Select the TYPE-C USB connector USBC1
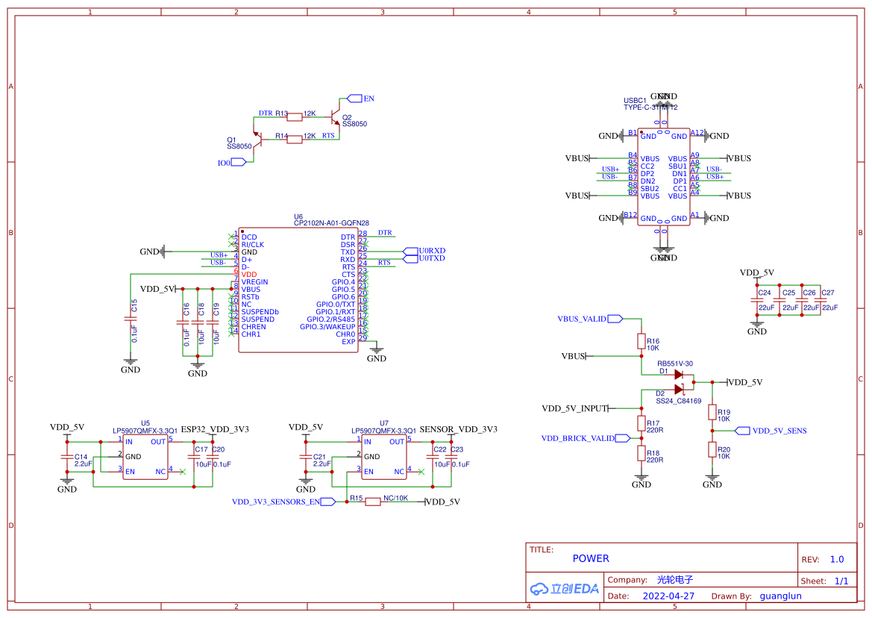 [662, 175]
